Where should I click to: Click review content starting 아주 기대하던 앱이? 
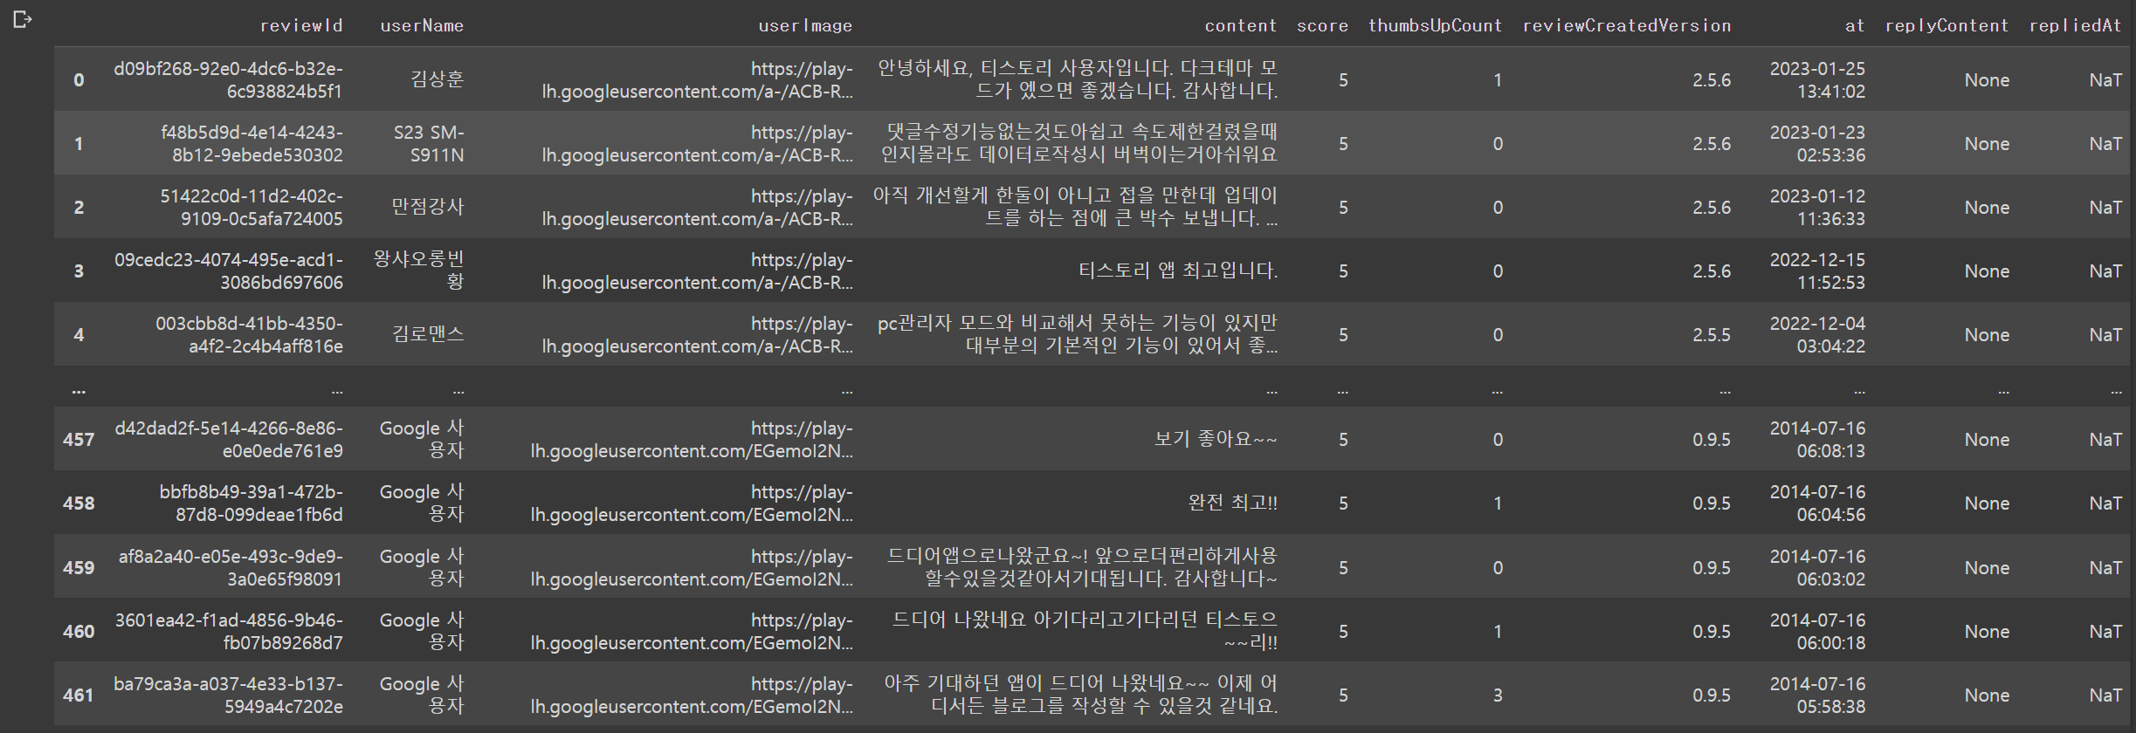pos(1080,695)
